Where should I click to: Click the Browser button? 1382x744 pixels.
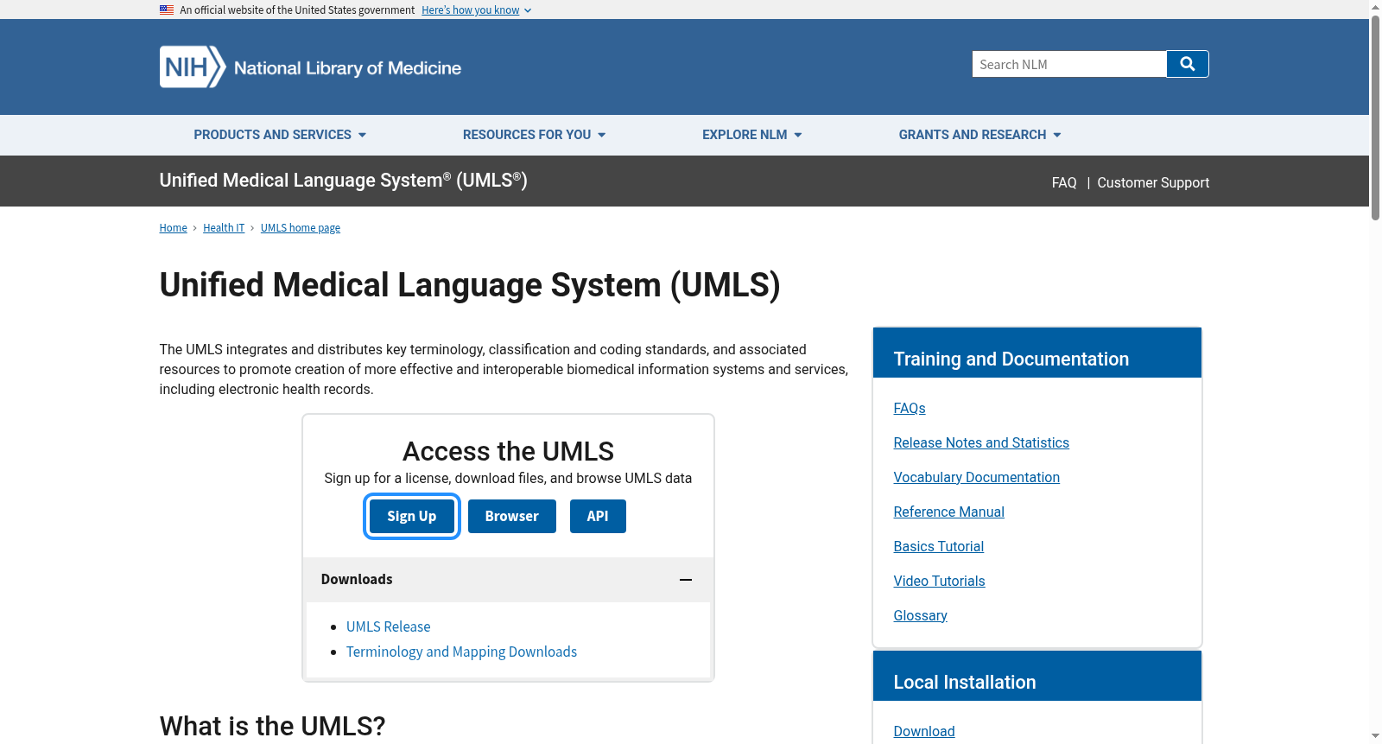(512, 516)
